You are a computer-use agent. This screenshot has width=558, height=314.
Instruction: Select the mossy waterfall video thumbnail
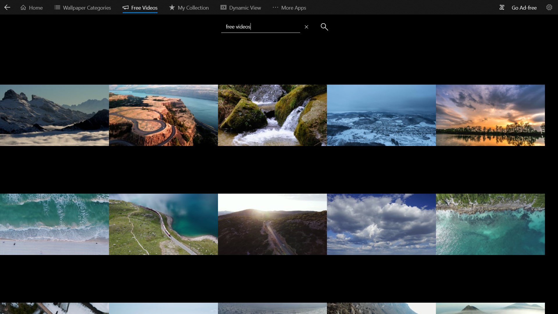coord(272,115)
